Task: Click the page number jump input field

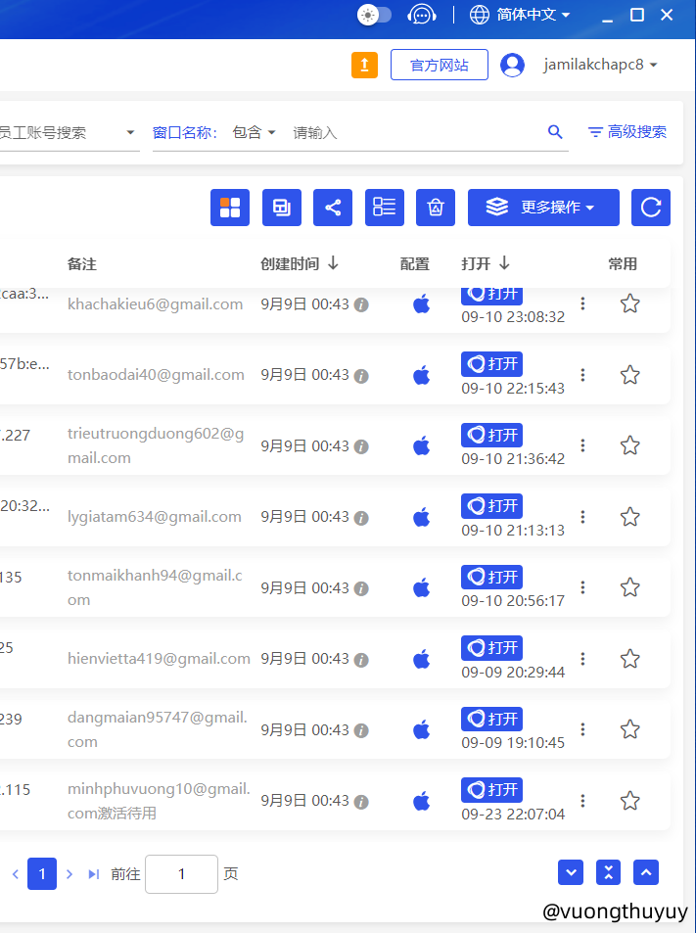Action: click(181, 874)
